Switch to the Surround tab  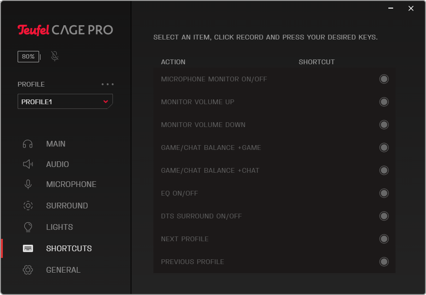(x=67, y=206)
